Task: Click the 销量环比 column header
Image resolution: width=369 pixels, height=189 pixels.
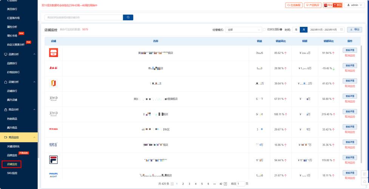Action: pos(281,41)
